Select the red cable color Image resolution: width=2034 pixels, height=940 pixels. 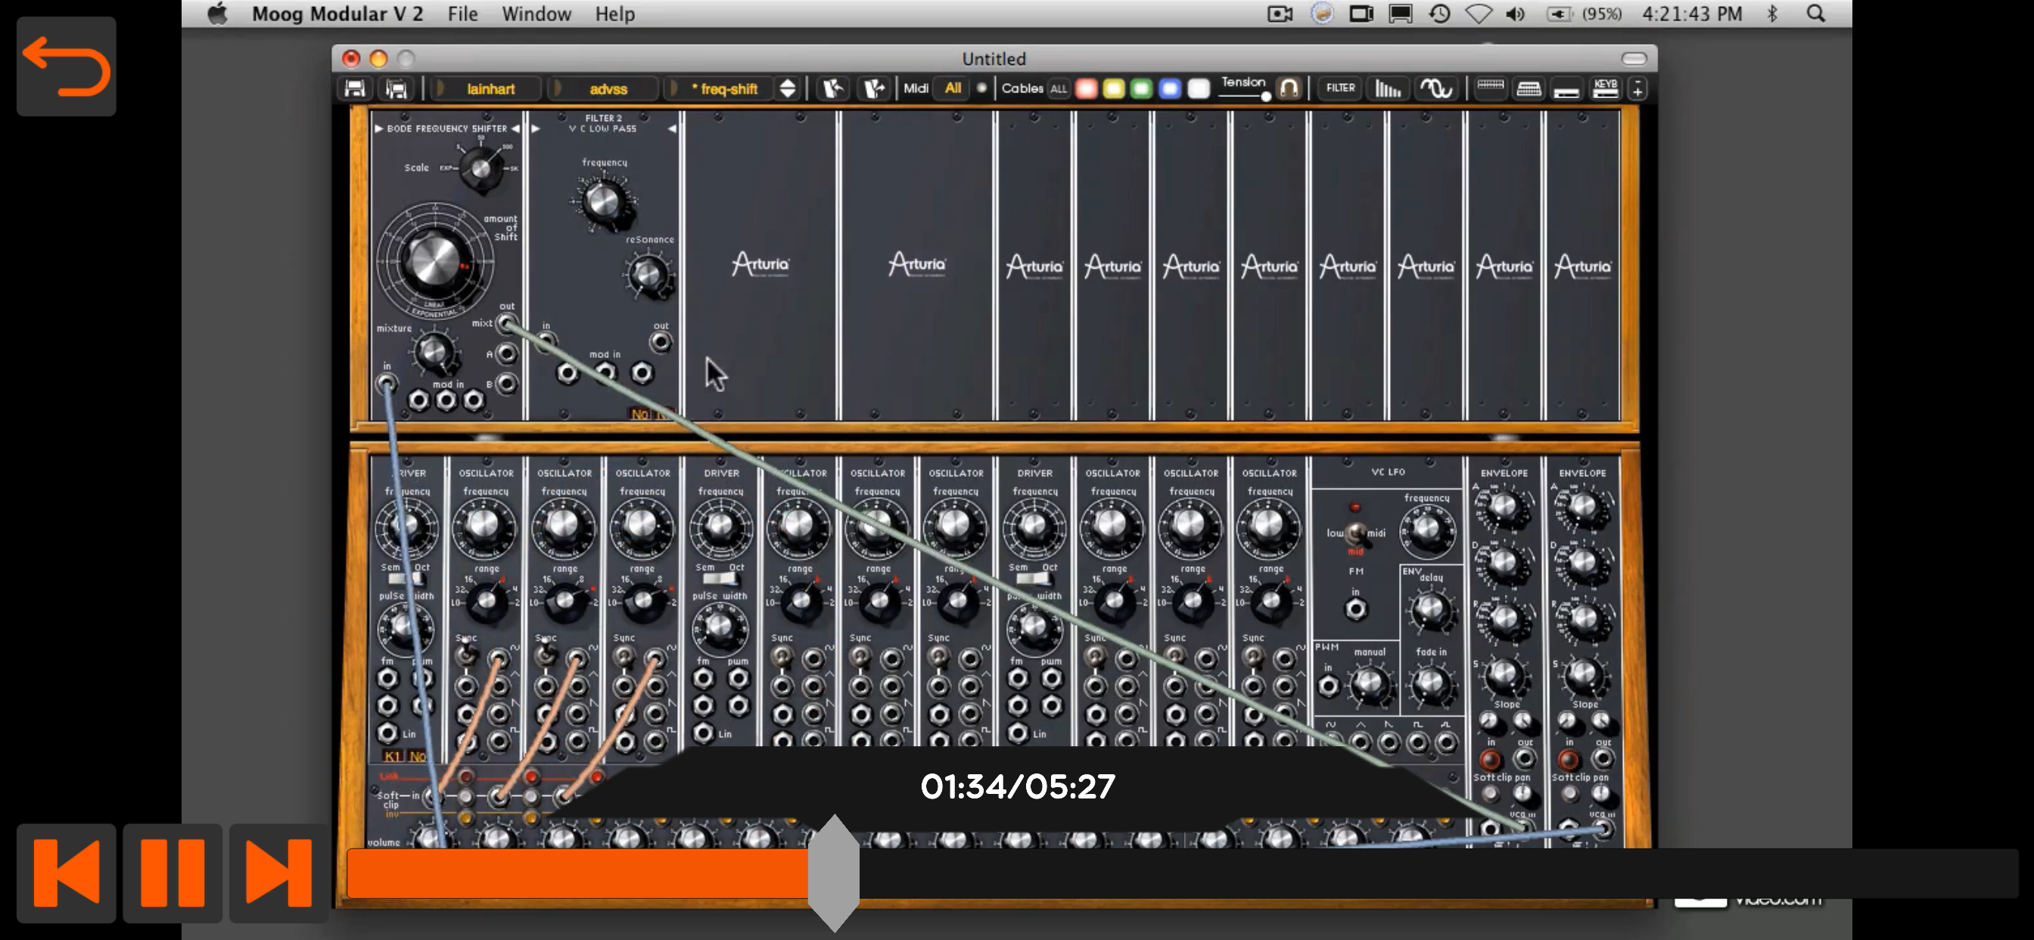coord(1087,89)
